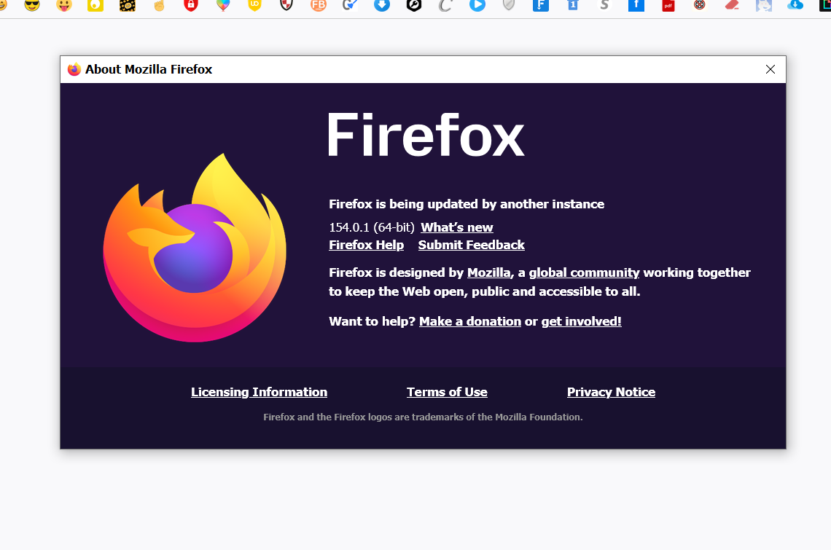This screenshot has width=831, height=550.
Task: Click the black hexagon icon
Action: (x=414, y=5)
